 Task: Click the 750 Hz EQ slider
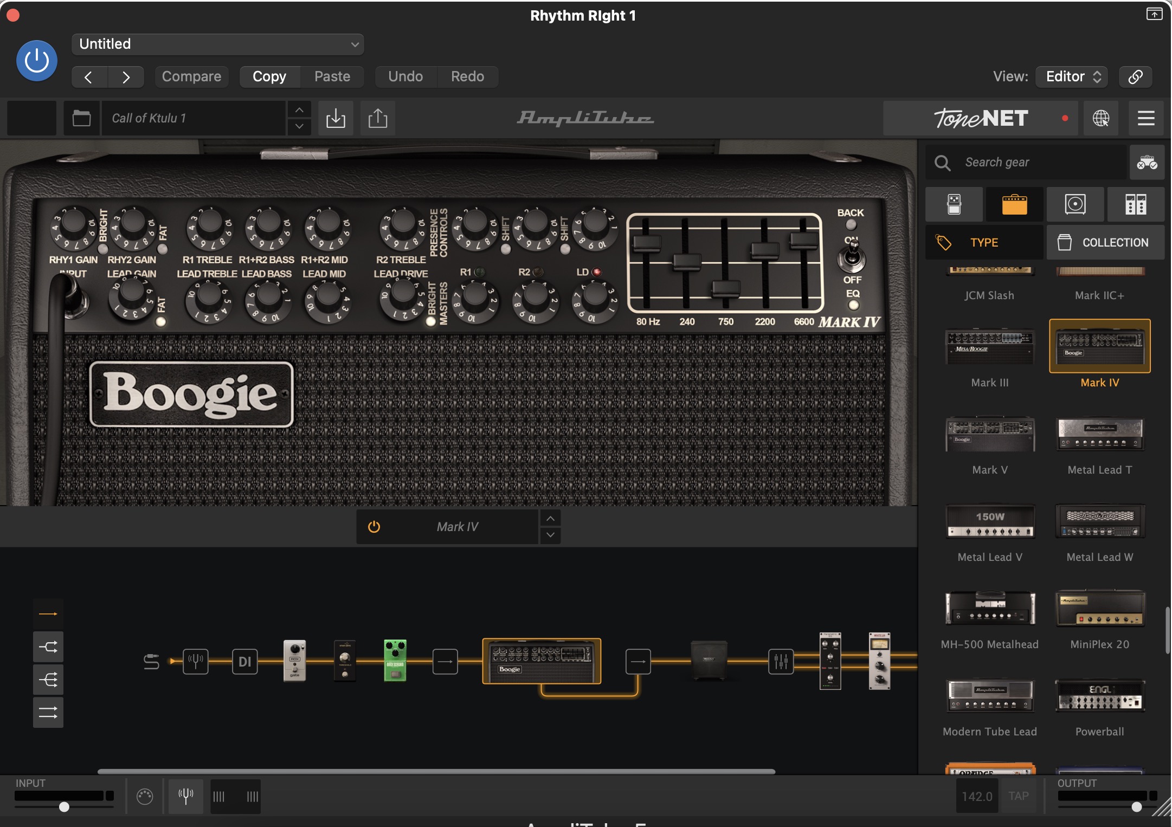click(726, 288)
